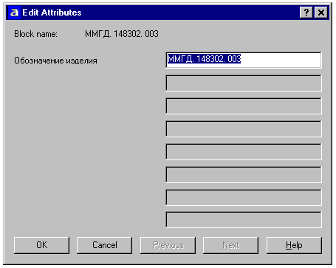Click the greyed-out Next button
This screenshot has height=268, width=336.
tap(231, 245)
